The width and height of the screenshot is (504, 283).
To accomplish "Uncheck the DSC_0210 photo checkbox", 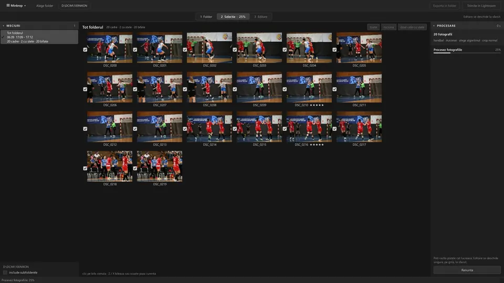I will tap(285, 89).
